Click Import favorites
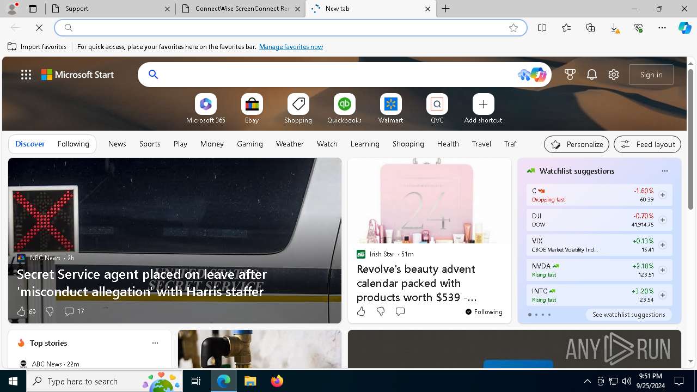The width and height of the screenshot is (697, 392). coord(37,47)
